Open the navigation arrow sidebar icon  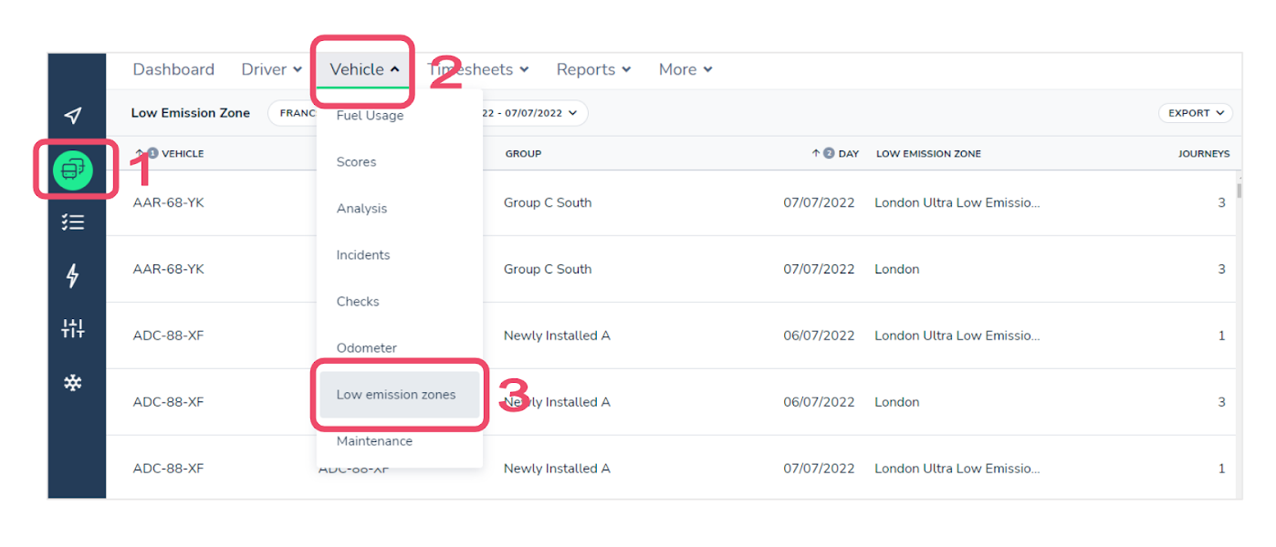click(x=73, y=115)
